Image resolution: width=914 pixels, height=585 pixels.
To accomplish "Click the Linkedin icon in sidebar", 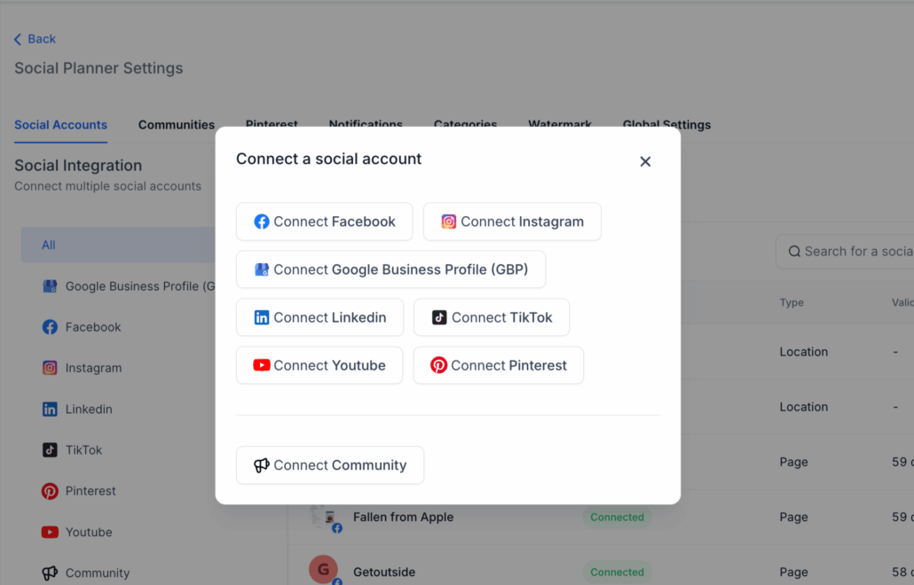I will (50, 409).
